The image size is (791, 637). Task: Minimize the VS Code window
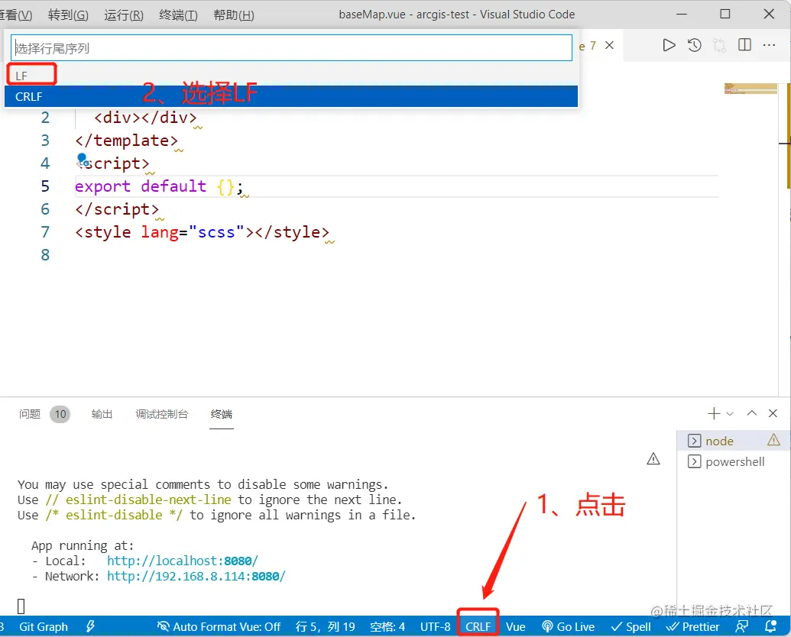click(x=682, y=14)
